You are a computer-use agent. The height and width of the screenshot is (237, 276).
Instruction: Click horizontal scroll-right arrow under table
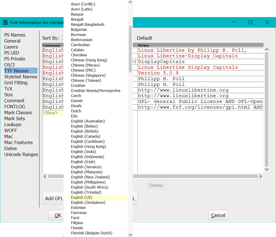point(261,176)
